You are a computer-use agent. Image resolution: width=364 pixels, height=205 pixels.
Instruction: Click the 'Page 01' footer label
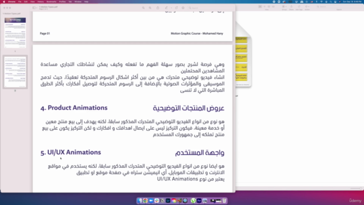point(45,34)
